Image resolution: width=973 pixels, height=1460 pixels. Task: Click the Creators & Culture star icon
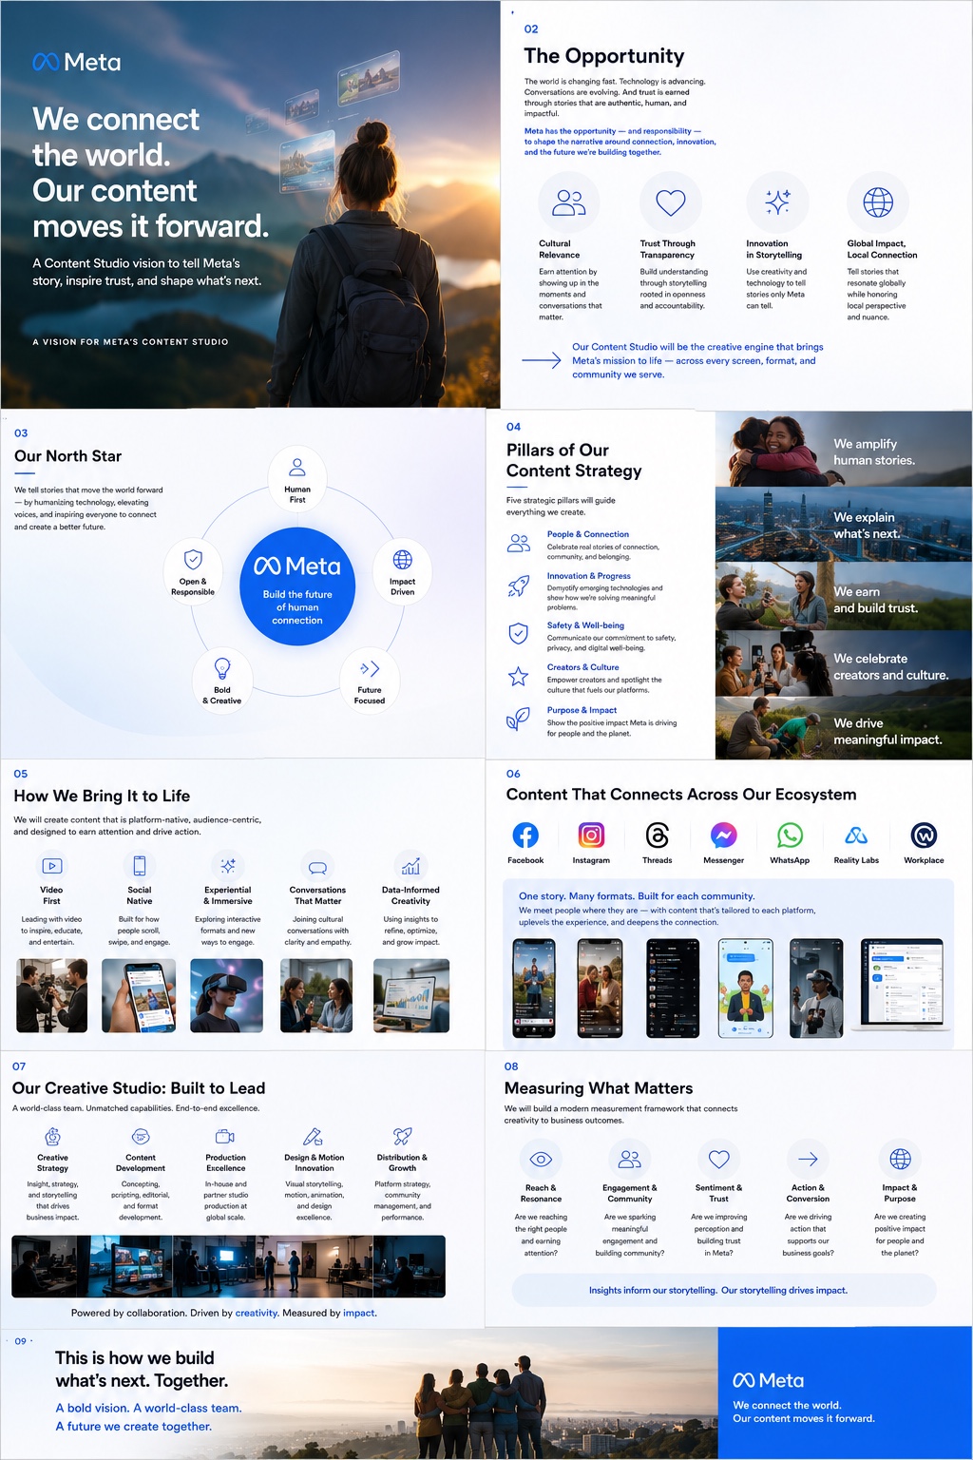coord(518,677)
